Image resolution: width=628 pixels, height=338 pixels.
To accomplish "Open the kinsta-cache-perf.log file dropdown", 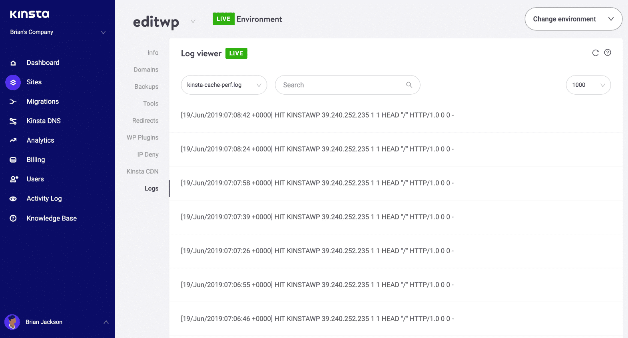I will pos(224,85).
